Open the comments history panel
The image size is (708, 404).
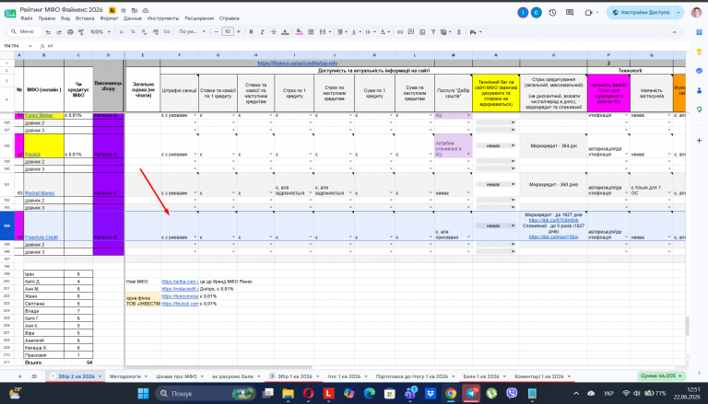[570, 13]
